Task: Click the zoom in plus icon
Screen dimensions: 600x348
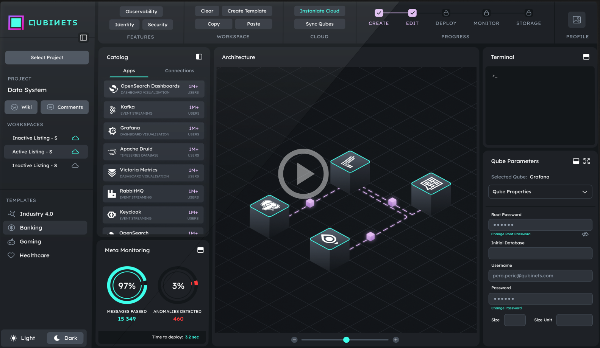Action: coord(396,340)
